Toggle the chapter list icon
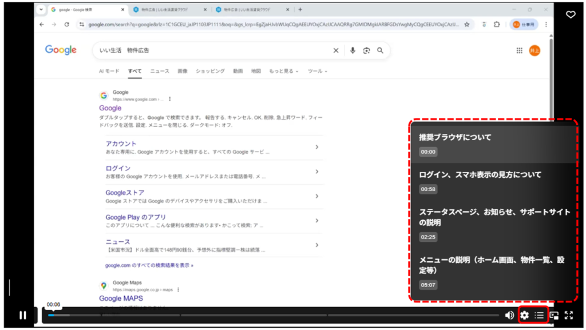586x330 pixels. (x=539, y=316)
